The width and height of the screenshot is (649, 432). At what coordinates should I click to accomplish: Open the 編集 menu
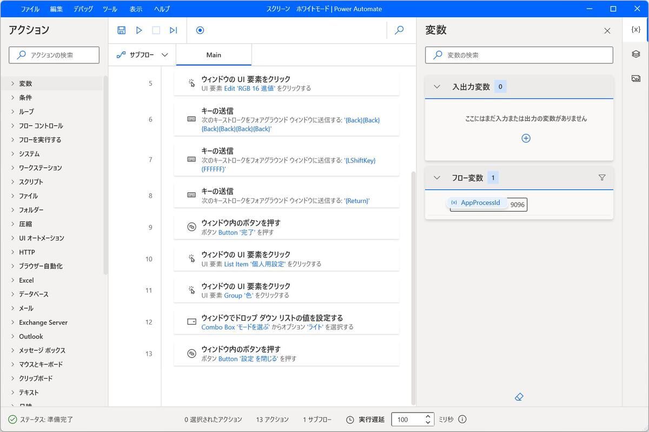(x=56, y=9)
